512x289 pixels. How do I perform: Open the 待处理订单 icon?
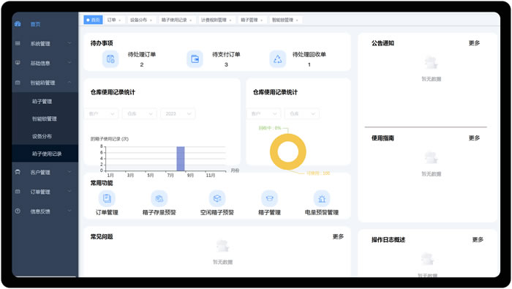click(x=110, y=59)
